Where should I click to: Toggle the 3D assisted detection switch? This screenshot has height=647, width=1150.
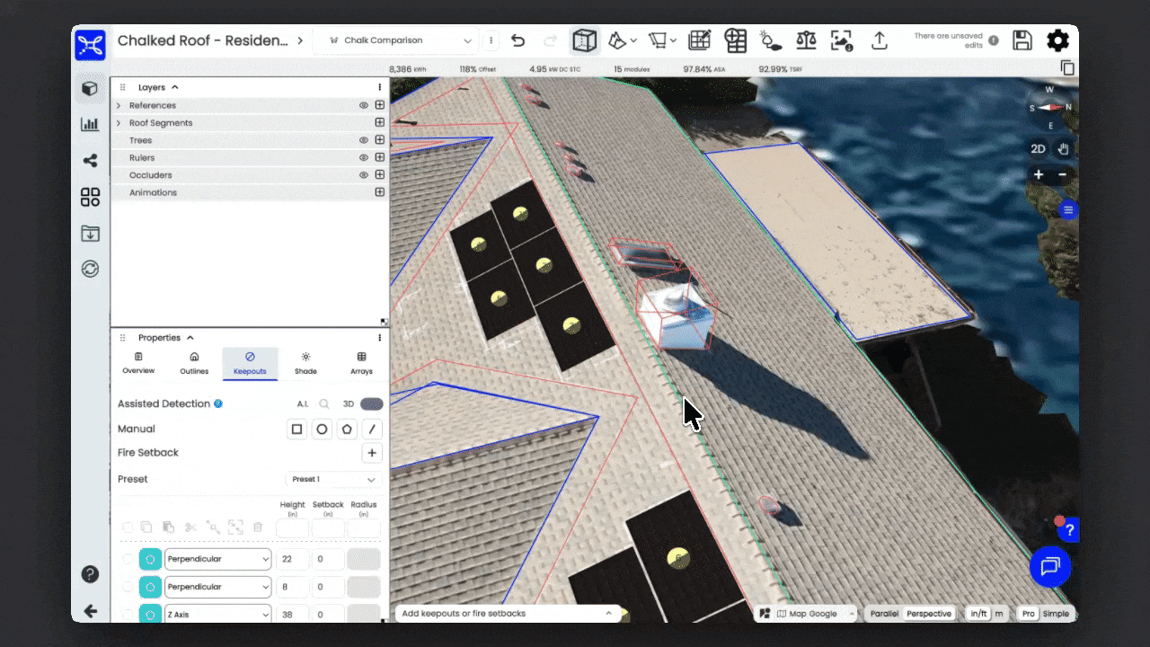click(371, 404)
